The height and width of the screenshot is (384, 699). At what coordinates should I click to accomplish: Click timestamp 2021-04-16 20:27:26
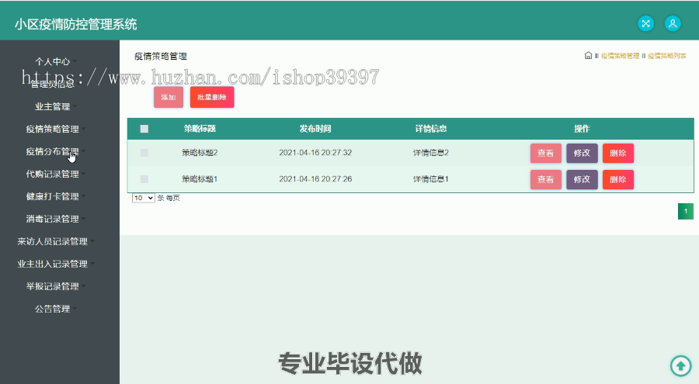point(315,179)
